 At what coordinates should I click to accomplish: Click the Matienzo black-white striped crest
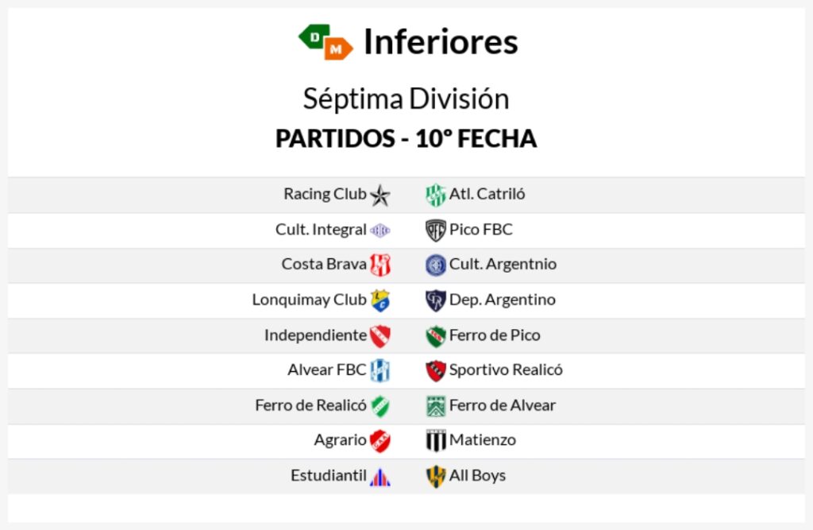(x=436, y=441)
